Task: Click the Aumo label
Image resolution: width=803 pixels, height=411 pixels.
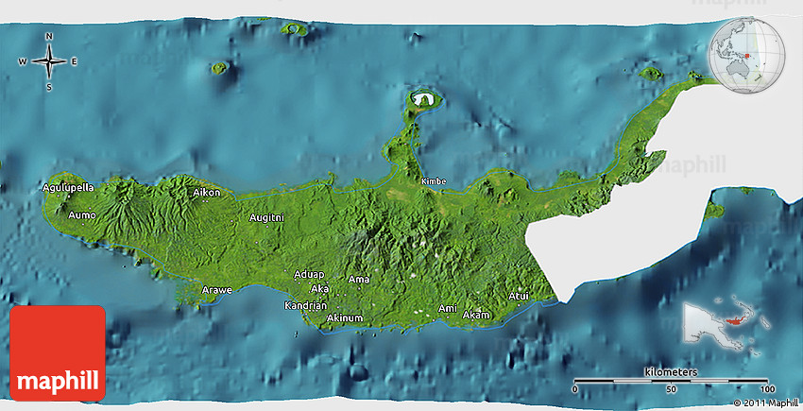Action: [81, 214]
